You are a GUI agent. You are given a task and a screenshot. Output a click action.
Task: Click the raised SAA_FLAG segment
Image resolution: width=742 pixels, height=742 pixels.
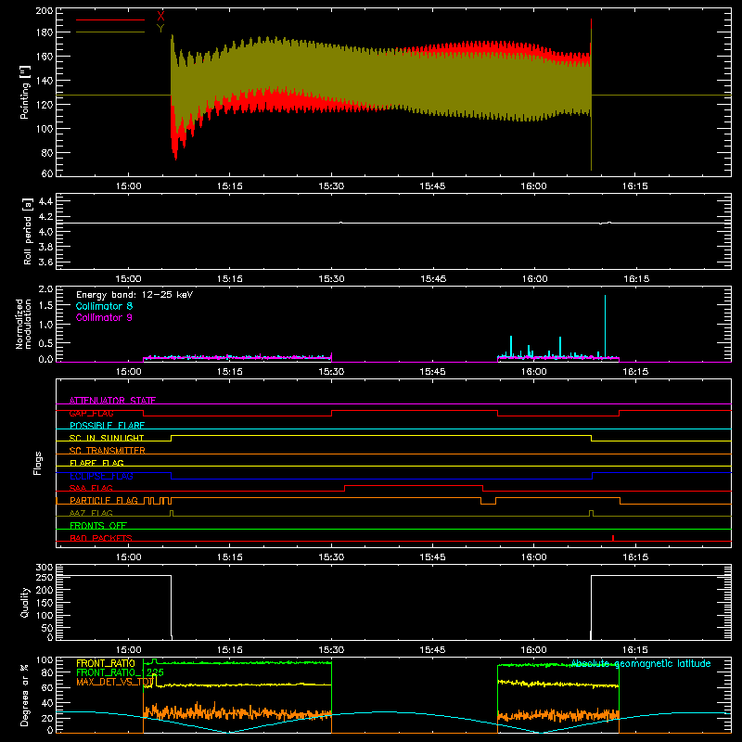tap(414, 486)
